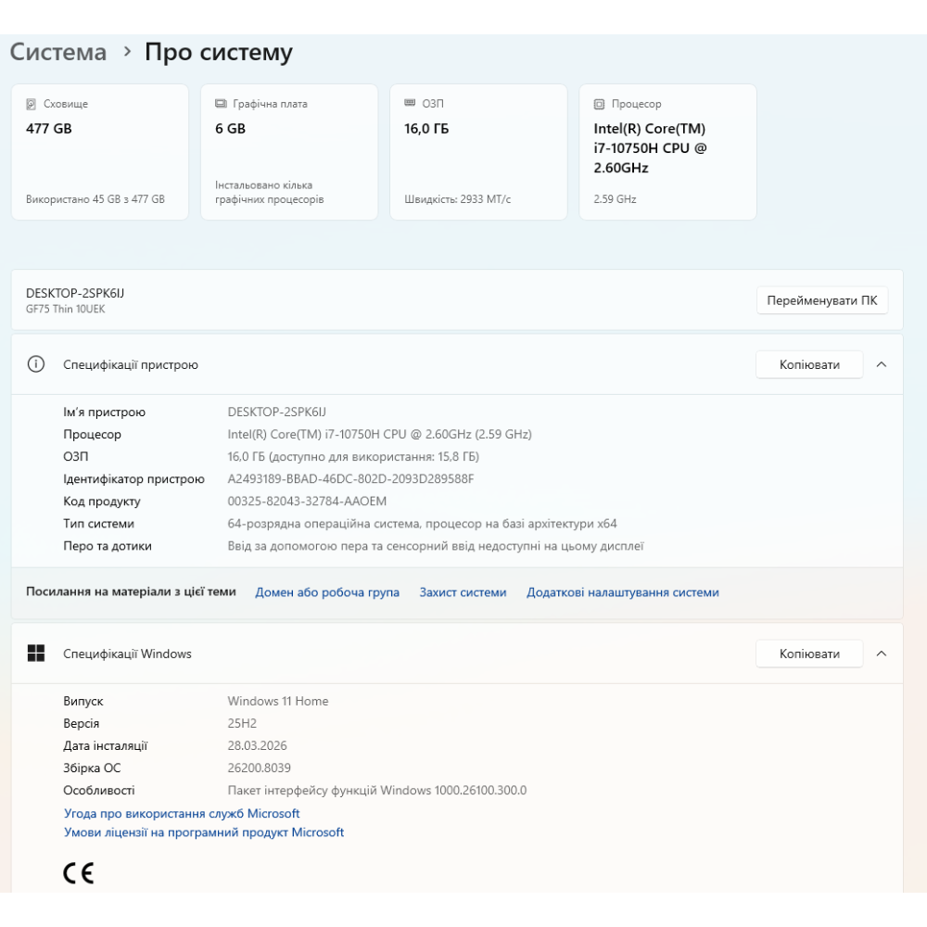The image size is (927, 927).
Task: Copy Windows specs with the Копіювати button
Action: pyautogui.click(x=809, y=654)
